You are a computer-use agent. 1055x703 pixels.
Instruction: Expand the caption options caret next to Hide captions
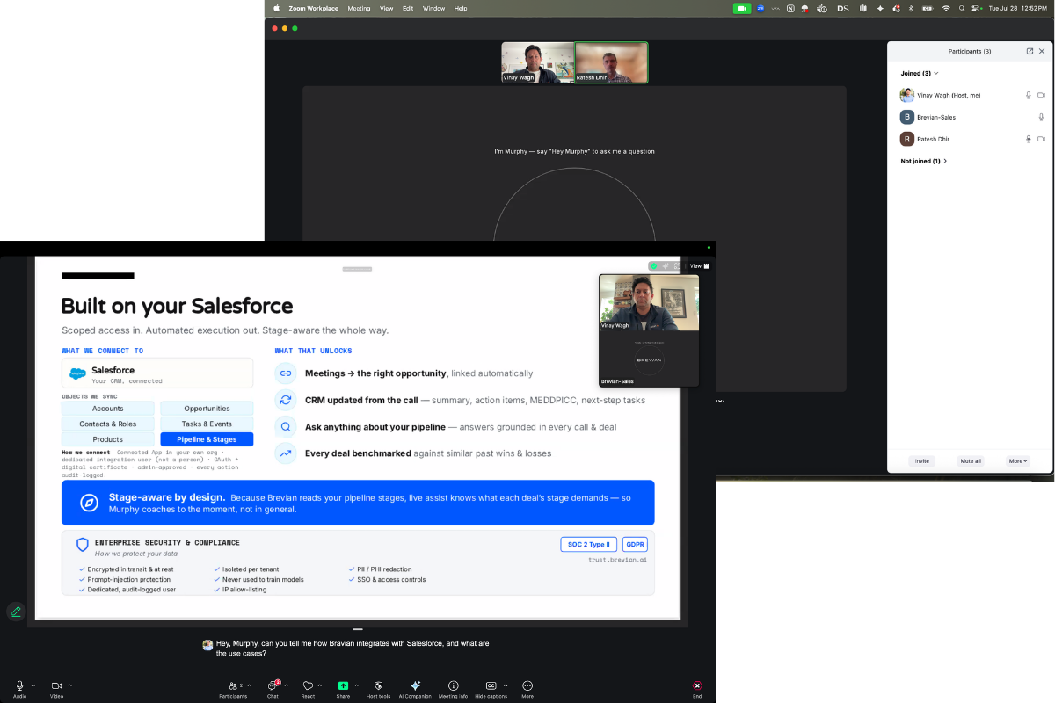click(x=506, y=685)
